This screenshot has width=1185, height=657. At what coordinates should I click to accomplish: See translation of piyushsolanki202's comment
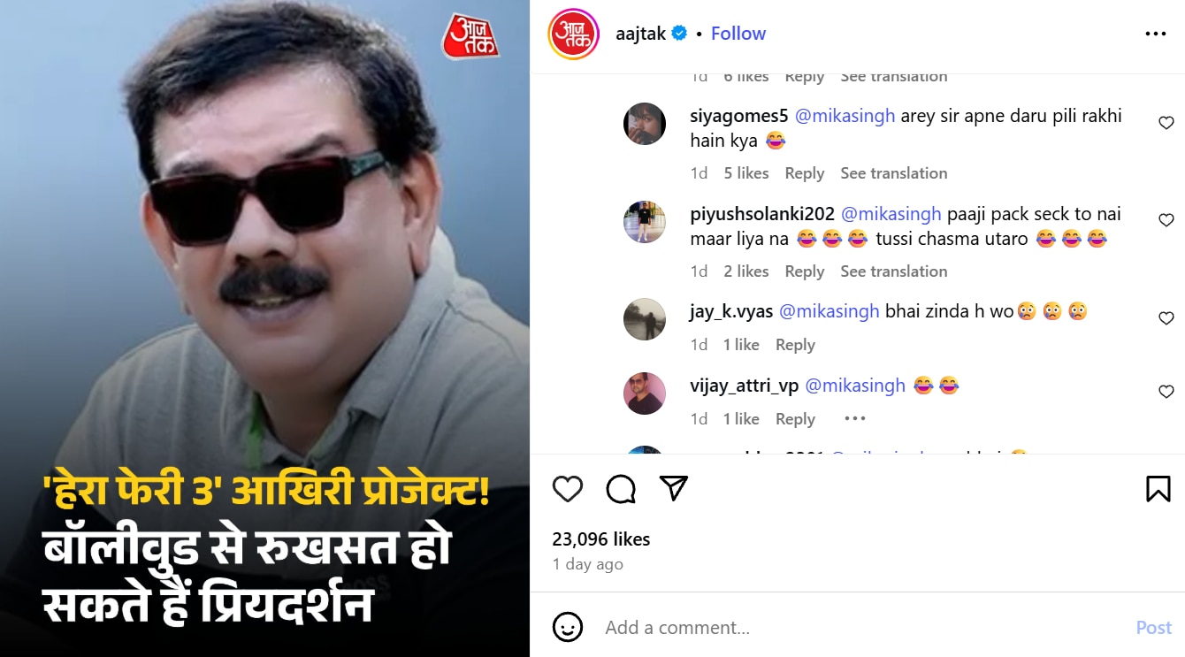(893, 271)
